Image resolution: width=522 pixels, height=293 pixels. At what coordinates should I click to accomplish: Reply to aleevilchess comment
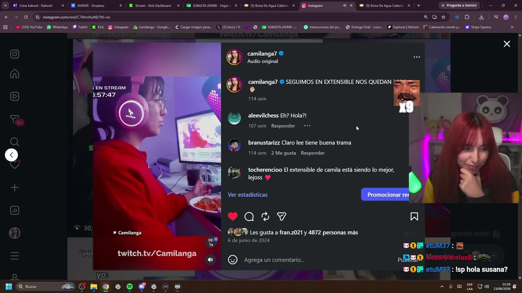coord(283,126)
